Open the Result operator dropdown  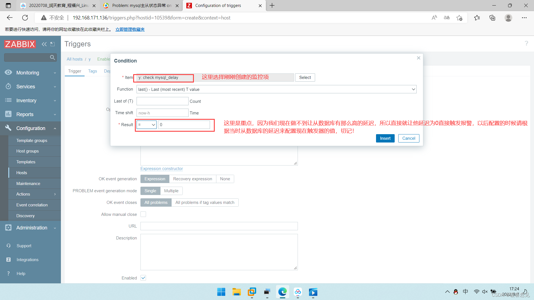click(x=147, y=125)
